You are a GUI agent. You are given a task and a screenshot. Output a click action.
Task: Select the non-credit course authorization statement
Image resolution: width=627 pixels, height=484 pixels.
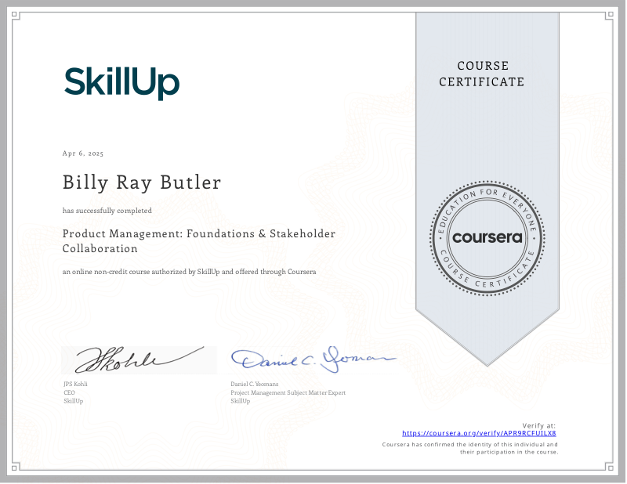pyautogui.click(x=190, y=271)
